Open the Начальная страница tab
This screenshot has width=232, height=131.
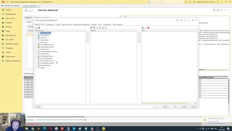tap(11, 6)
